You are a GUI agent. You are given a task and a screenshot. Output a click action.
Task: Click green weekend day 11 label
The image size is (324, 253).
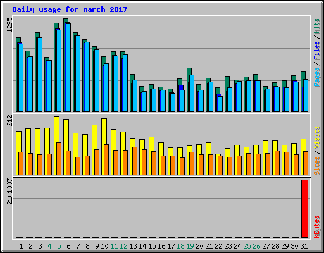point(114,246)
